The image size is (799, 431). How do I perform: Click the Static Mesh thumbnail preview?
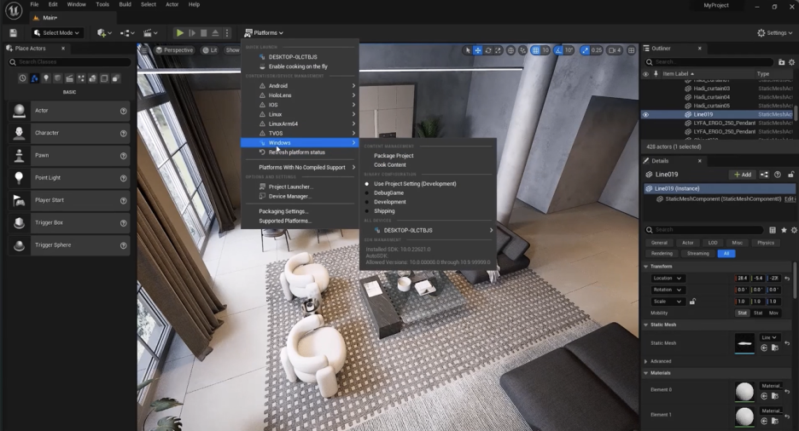(x=744, y=343)
